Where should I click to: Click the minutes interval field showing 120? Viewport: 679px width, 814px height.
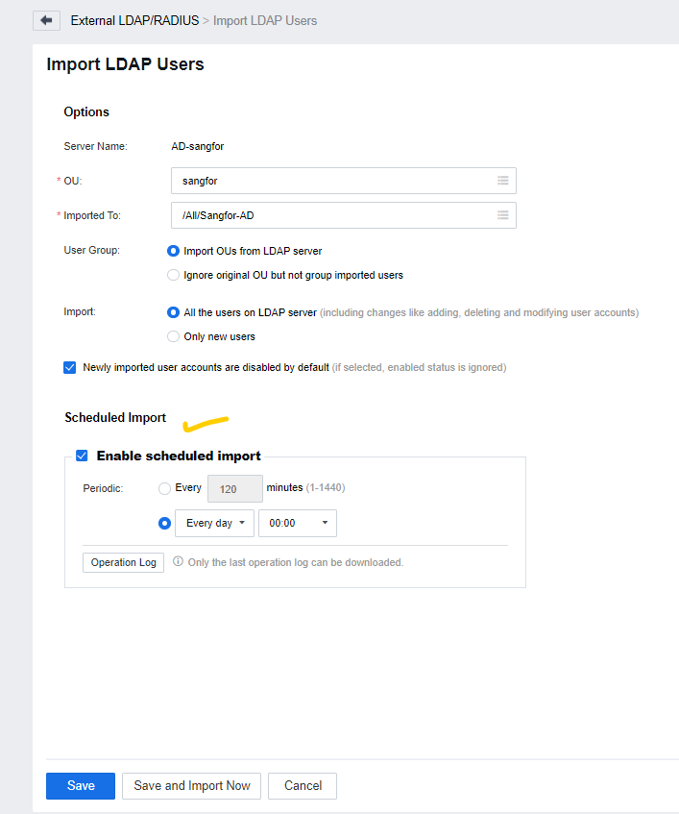(235, 488)
